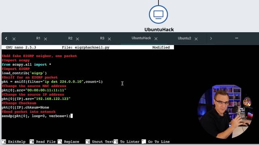
Task: Click the ^U Uncut Text shortcut
Action: [100, 141]
